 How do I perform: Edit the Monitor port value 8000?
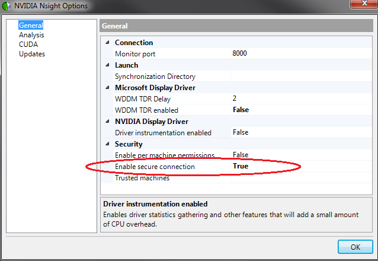[x=302, y=53]
